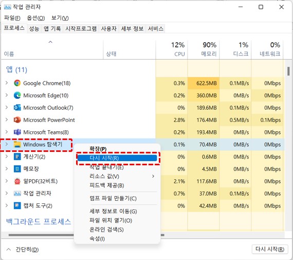The width and height of the screenshot is (293, 260).
Task: Switch to the 시작프로그램 tab
Action: [81, 29]
